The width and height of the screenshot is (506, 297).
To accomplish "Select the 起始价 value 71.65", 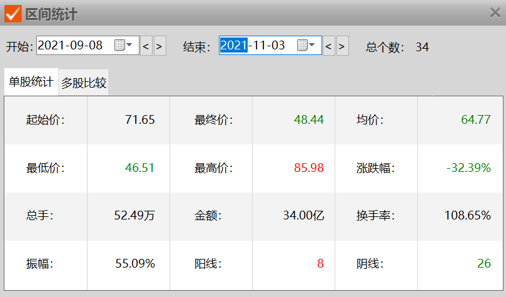I will 140,119.
